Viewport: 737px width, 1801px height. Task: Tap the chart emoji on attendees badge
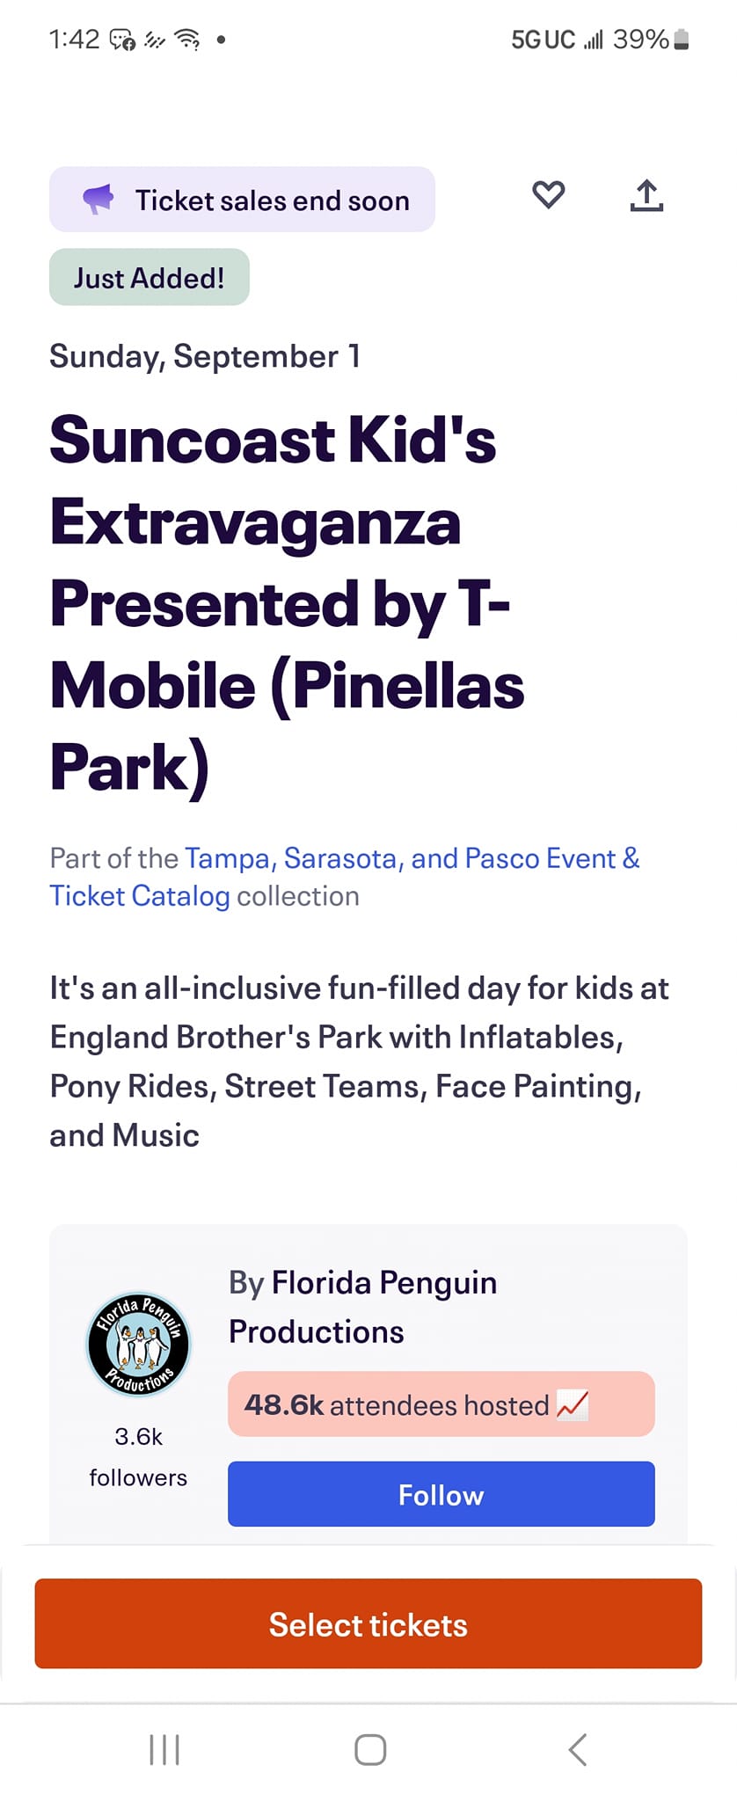click(x=573, y=1404)
